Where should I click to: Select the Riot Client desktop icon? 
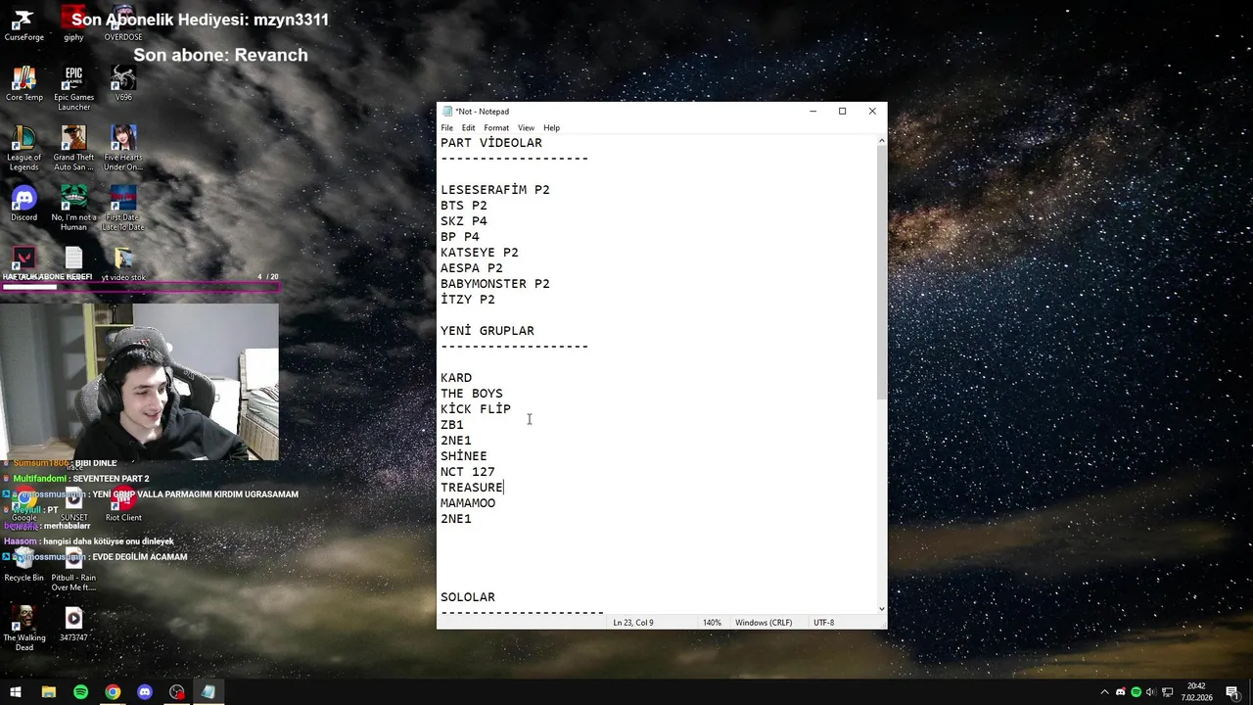[x=123, y=503]
